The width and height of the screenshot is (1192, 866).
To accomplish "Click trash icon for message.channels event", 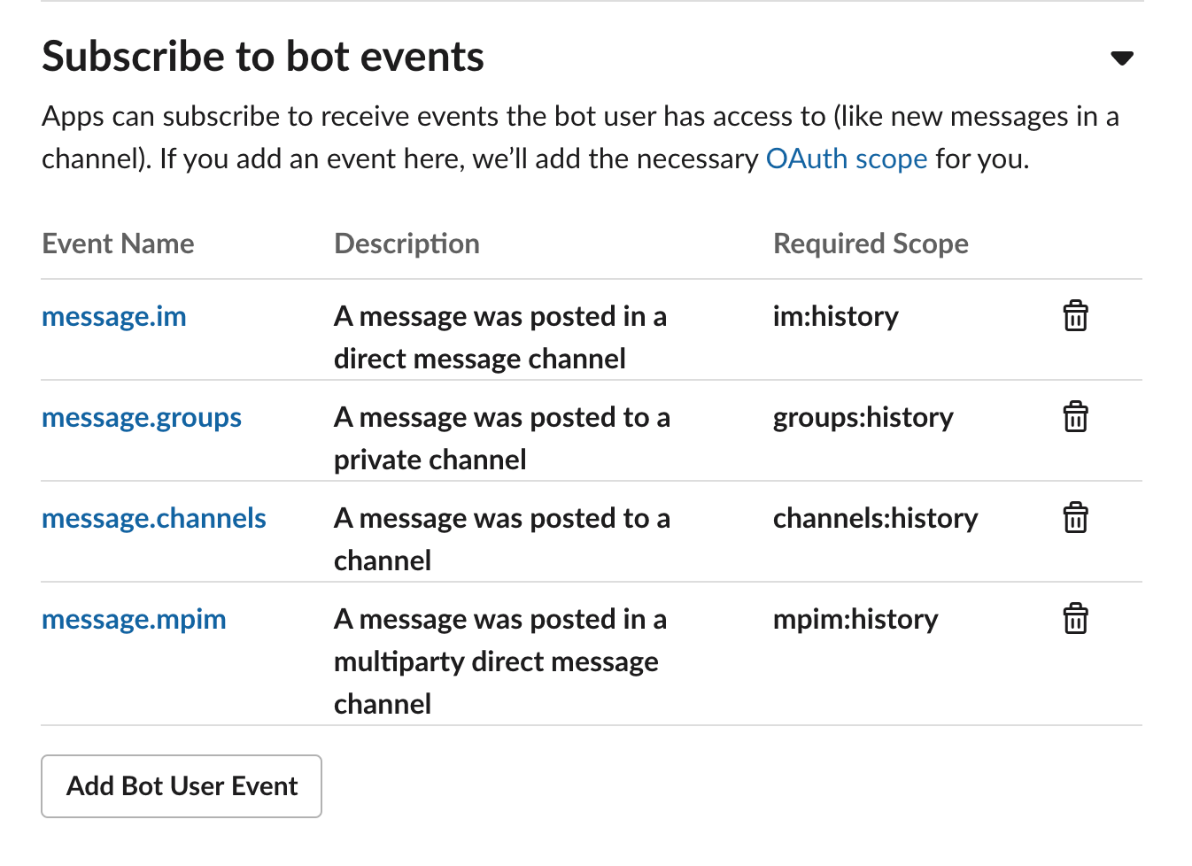I will pos(1075,518).
